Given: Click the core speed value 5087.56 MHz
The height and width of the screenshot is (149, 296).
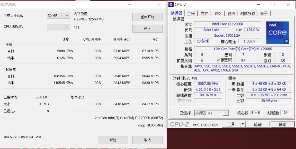Looking at the screenshot, I should (x=208, y=84).
